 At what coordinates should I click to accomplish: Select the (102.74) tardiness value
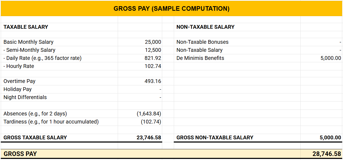(x=151, y=122)
